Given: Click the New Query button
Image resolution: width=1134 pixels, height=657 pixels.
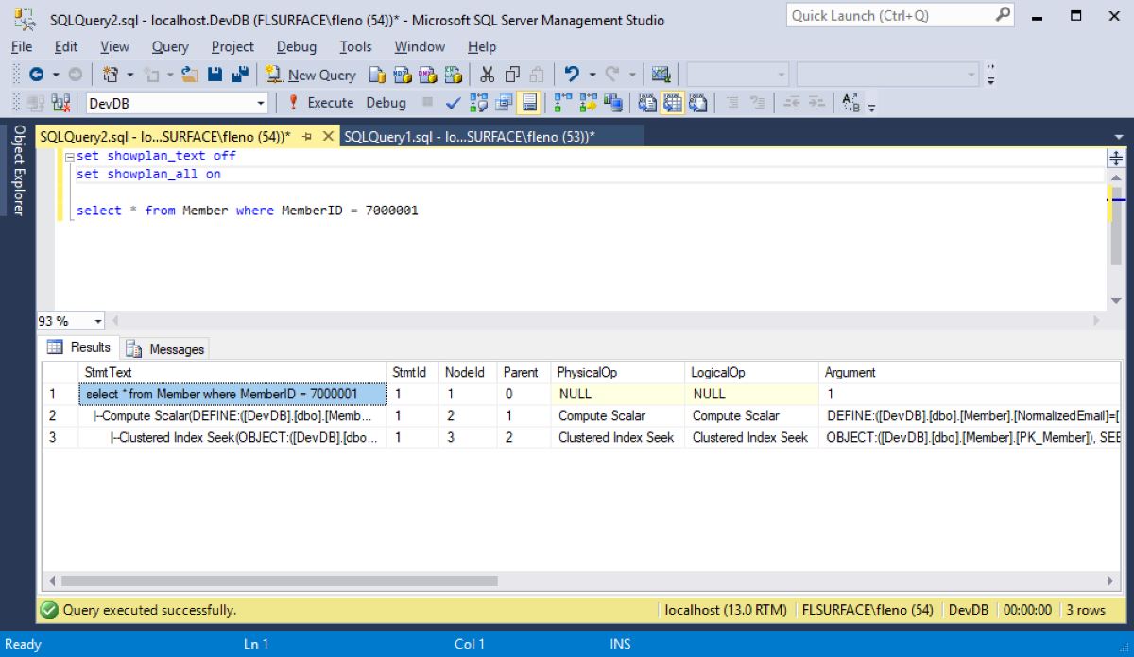Looking at the screenshot, I should click(x=310, y=75).
